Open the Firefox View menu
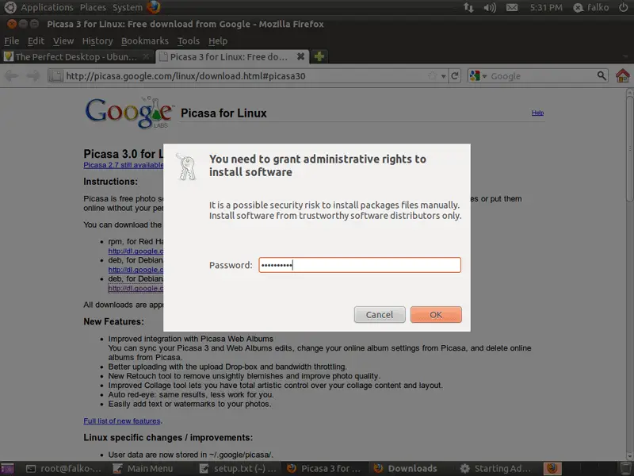This screenshot has width=634, height=476. (63, 41)
